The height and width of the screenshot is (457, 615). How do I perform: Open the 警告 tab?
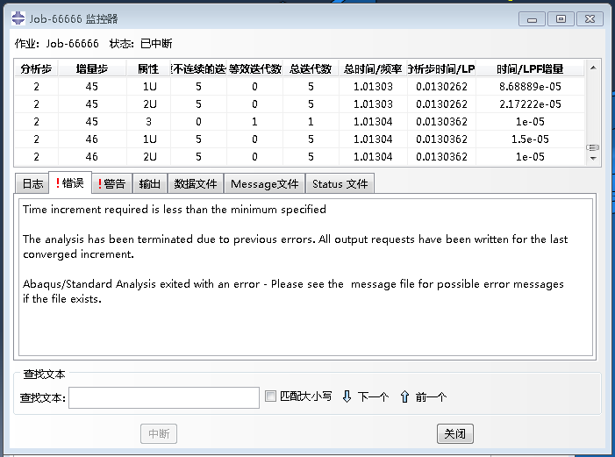coord(111,183)
